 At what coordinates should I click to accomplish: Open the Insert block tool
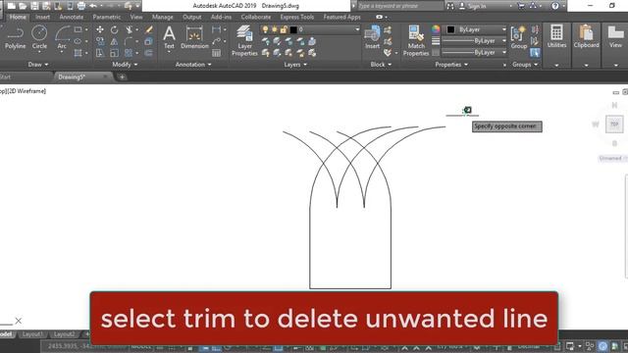372,37
